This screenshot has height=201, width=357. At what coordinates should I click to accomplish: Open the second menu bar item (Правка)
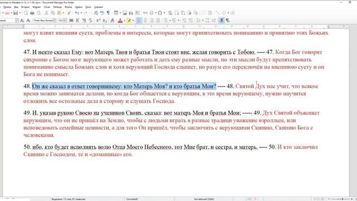click(7, 7)
